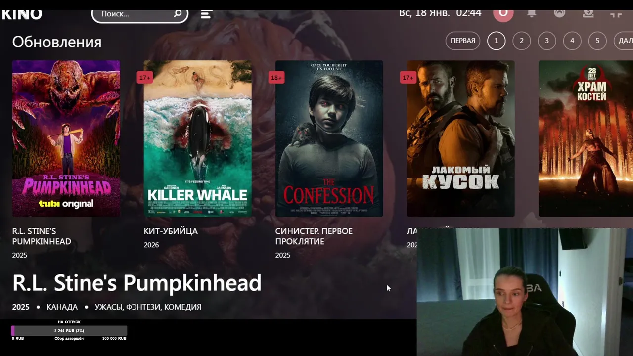
Task: Select pagination page 1
Action: [496, 41]
